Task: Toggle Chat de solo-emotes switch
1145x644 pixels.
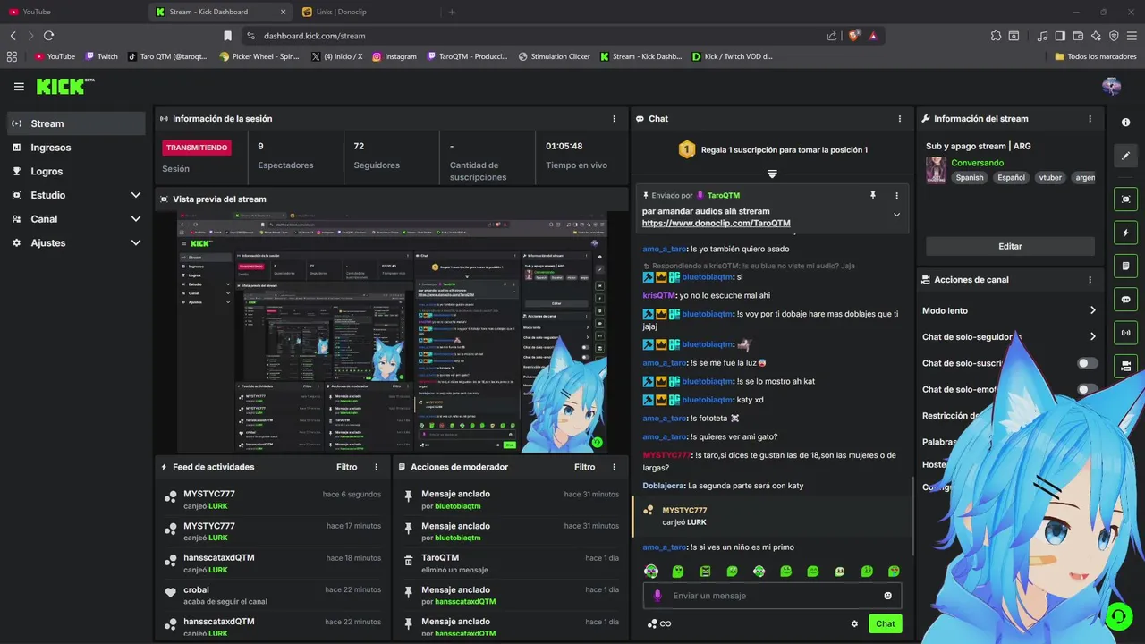Action: 1087,389
